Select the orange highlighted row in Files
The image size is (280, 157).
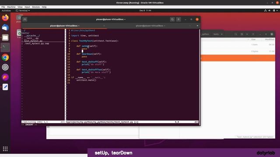click(x=238, y=58)
